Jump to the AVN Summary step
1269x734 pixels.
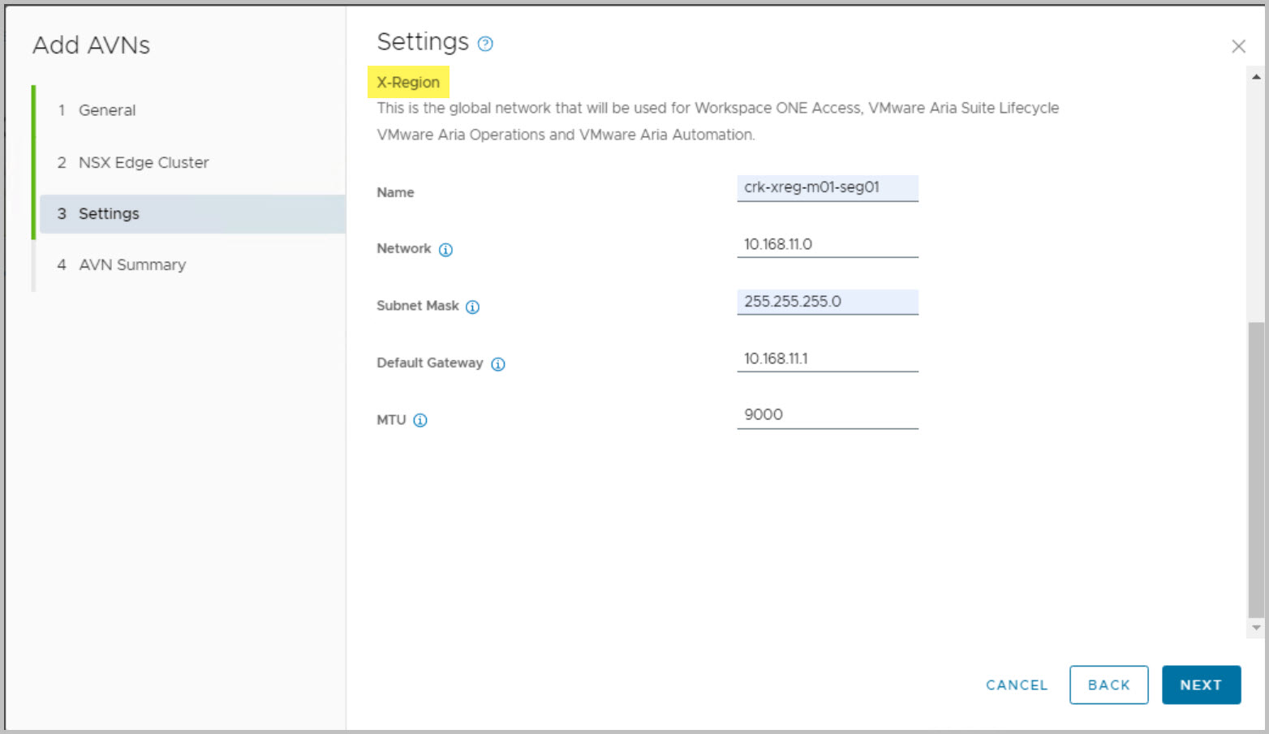(x=131, y=265)
